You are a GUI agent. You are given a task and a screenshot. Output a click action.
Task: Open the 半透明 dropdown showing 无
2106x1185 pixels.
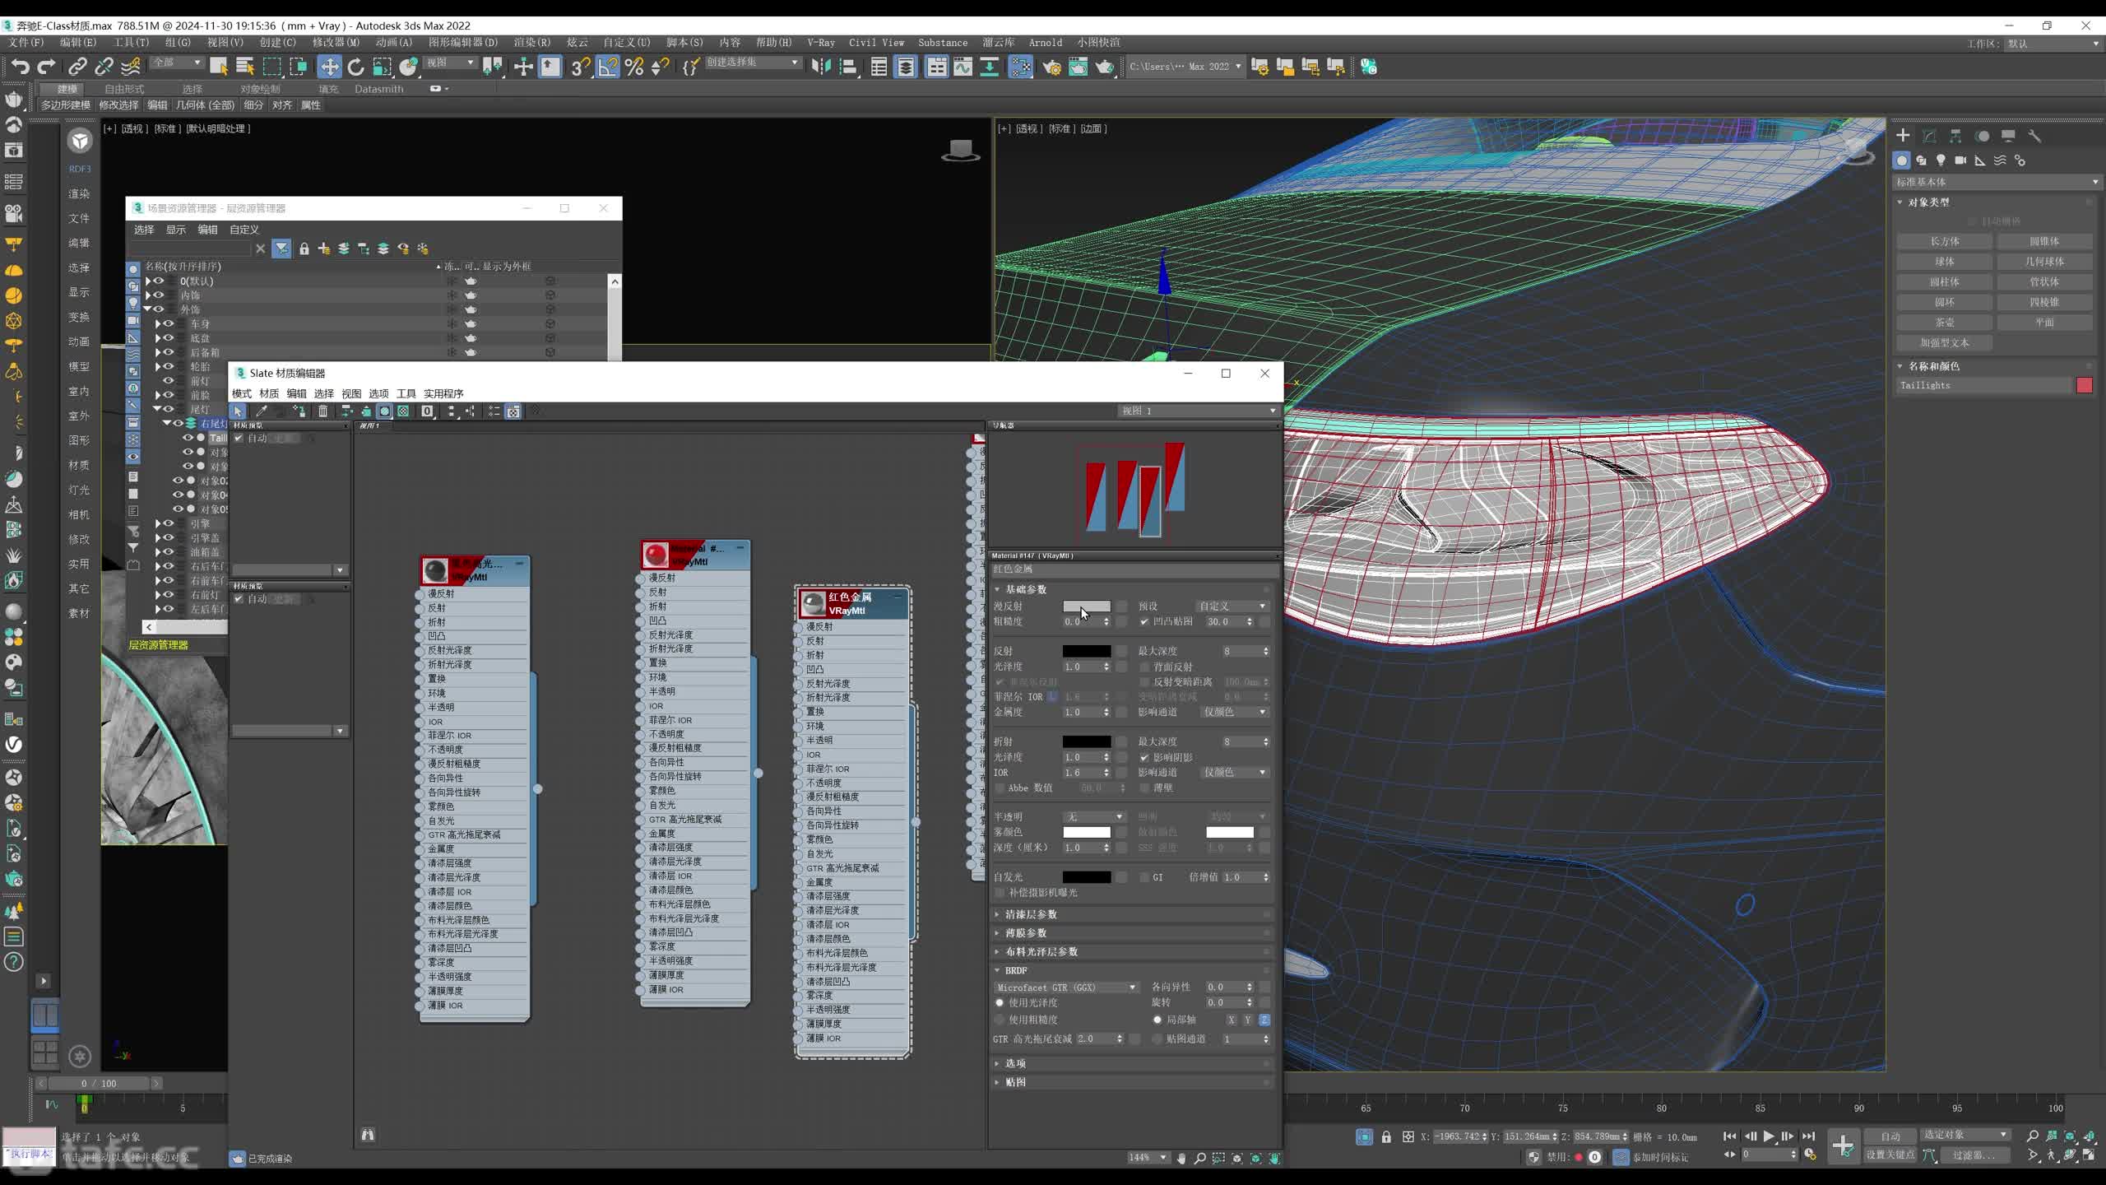coord(1094,816)
